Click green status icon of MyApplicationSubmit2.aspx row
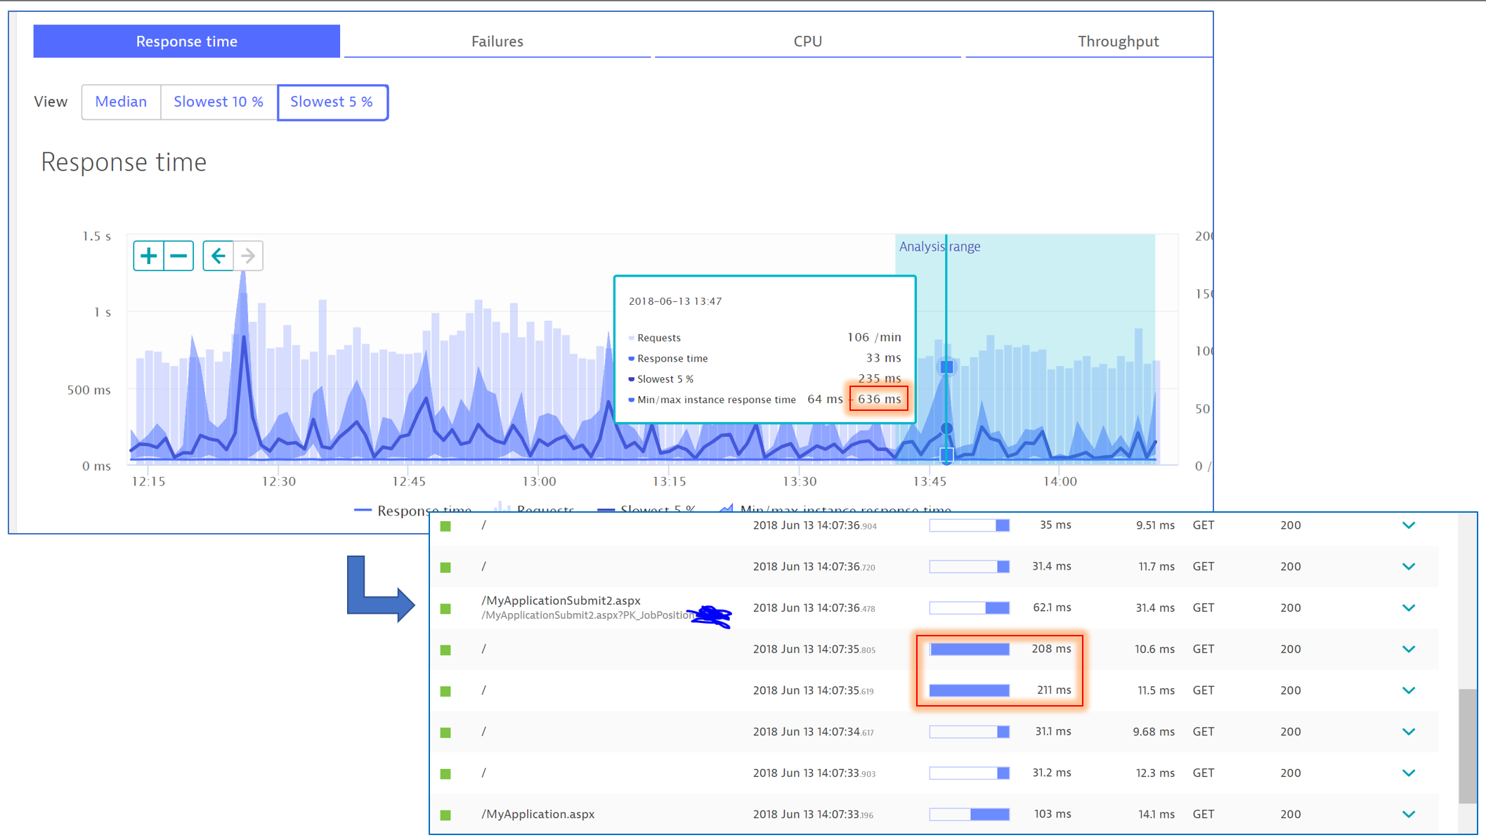Image resolution: width=1486 pixels, height=840 pixels. tap(445, 608)
